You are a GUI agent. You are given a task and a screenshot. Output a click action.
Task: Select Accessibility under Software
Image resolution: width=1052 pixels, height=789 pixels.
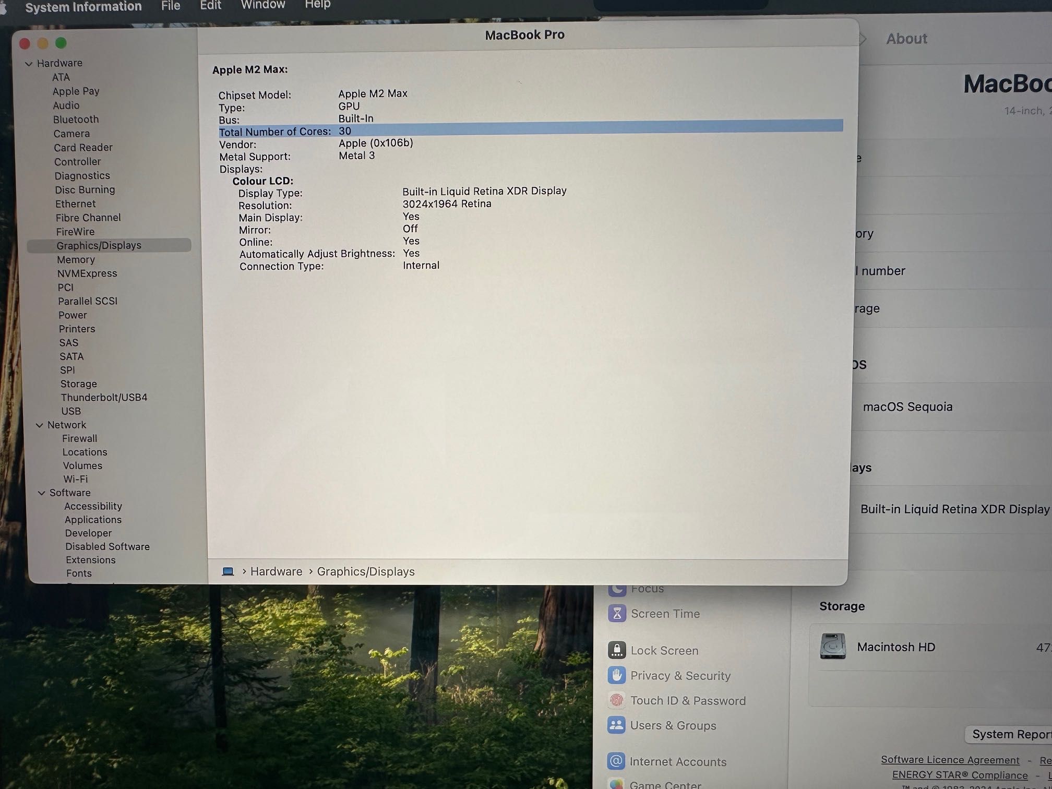coord(93,506)
